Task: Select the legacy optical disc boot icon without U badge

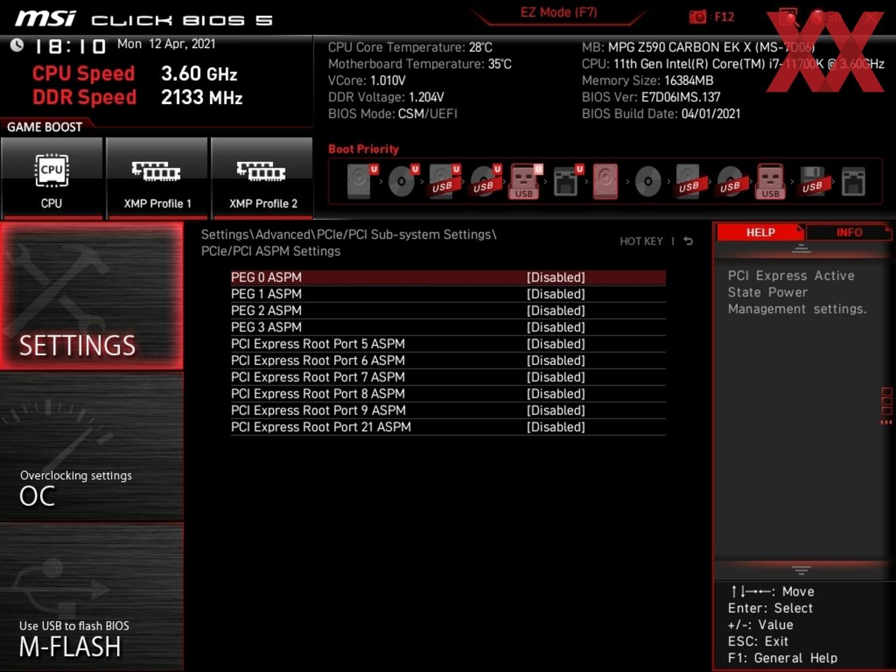Action: click(648, 181)
